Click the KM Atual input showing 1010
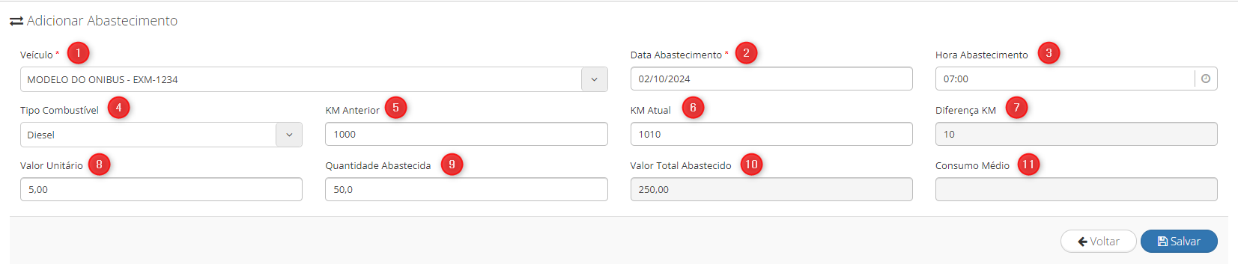 [x=771, y=134]
